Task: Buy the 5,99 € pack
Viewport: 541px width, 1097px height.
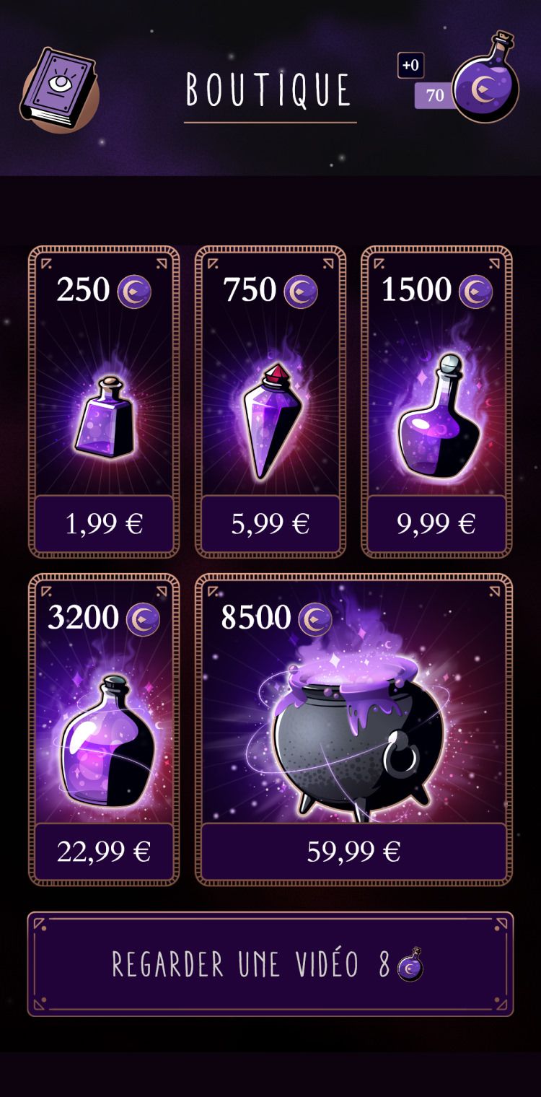Action: 270,524
